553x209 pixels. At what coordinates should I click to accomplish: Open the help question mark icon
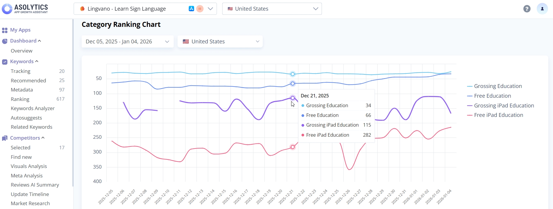click(x=527, y=9)
